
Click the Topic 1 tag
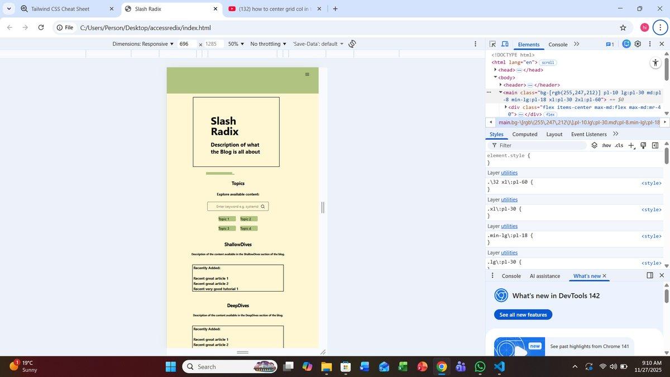(x=227, y=219)
